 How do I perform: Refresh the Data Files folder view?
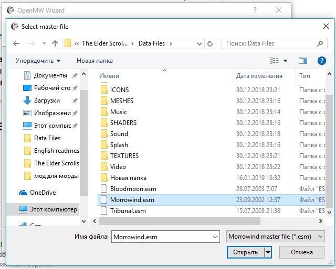[210, 43]
